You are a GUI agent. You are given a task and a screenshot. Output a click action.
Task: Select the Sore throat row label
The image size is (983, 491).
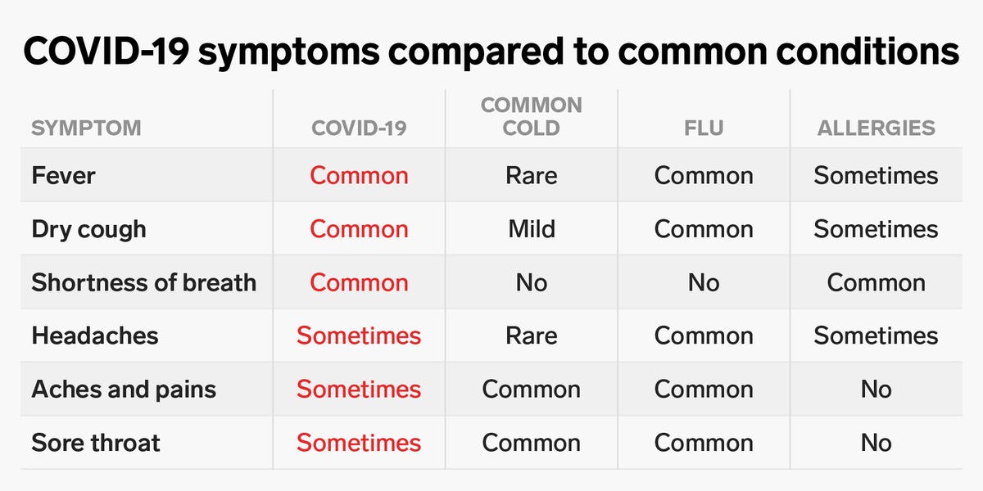point(96,443)
